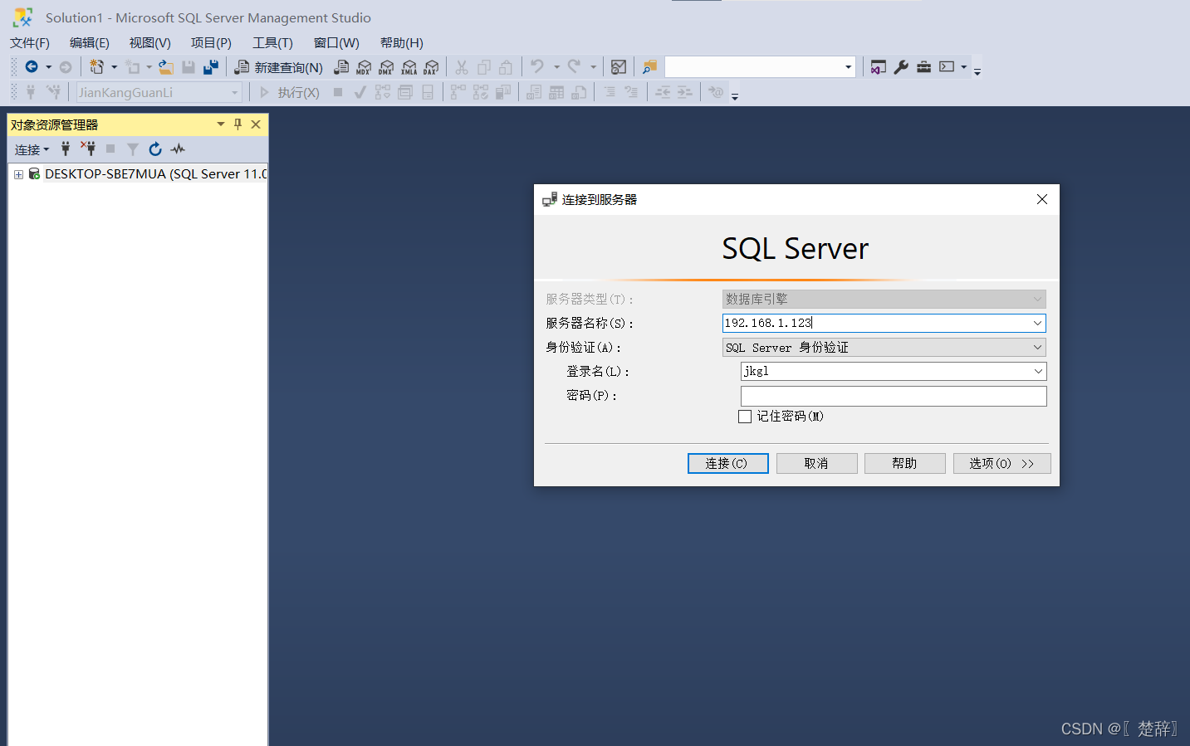Screen dimensions: 1190x746
Task: Check the 记住密码(M) remember password checkbox
Action: coord(745,417)
